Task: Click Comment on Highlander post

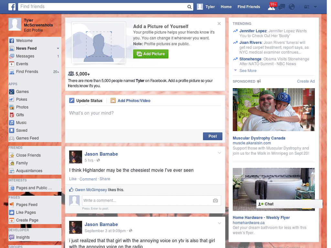Action: pyautogui.click(x=88, y=179)
